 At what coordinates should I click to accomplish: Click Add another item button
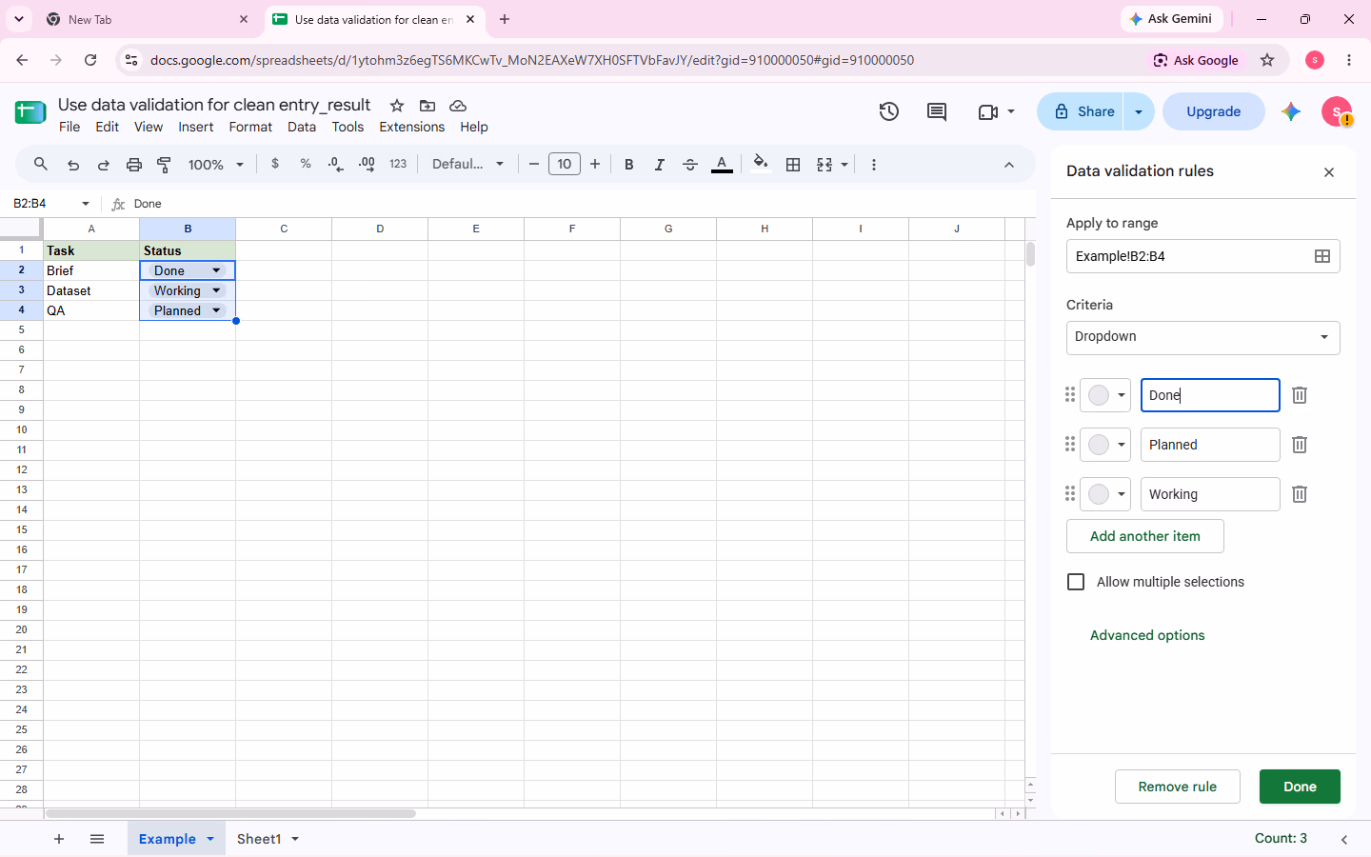[x=1145, y=536]
